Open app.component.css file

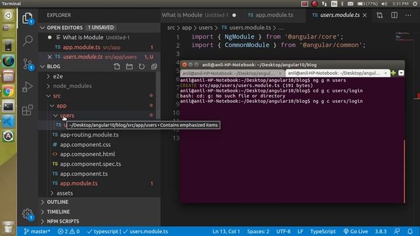point(85,144)
